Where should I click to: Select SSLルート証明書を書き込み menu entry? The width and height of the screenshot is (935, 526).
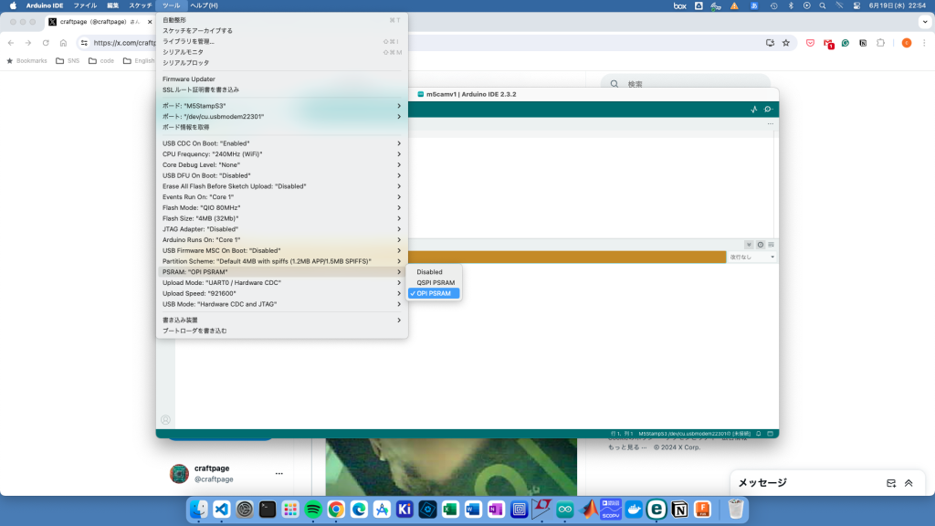pyautogui.click(x=282, y=90)
